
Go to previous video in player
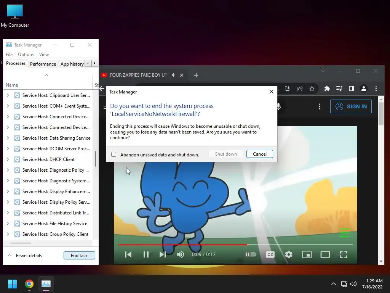tap(128, 254)
